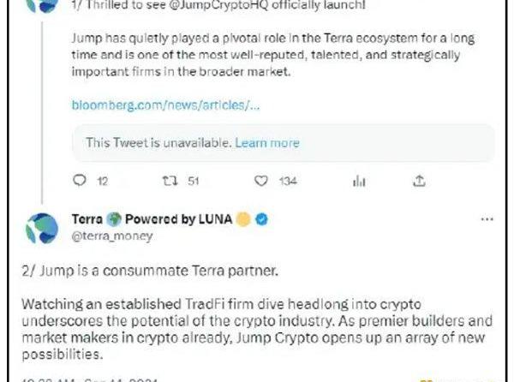Click the yellow moon emoji beside LUNA

pyautogui.click(x=244, y=219)
